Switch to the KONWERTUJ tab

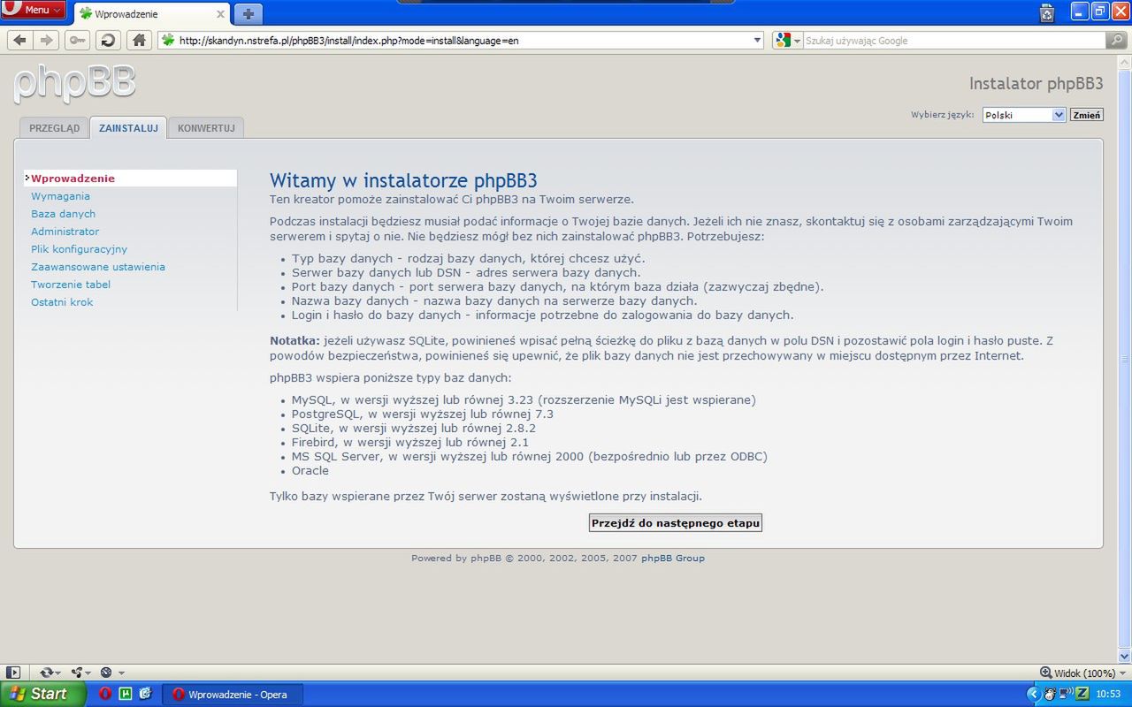[206, 128]
